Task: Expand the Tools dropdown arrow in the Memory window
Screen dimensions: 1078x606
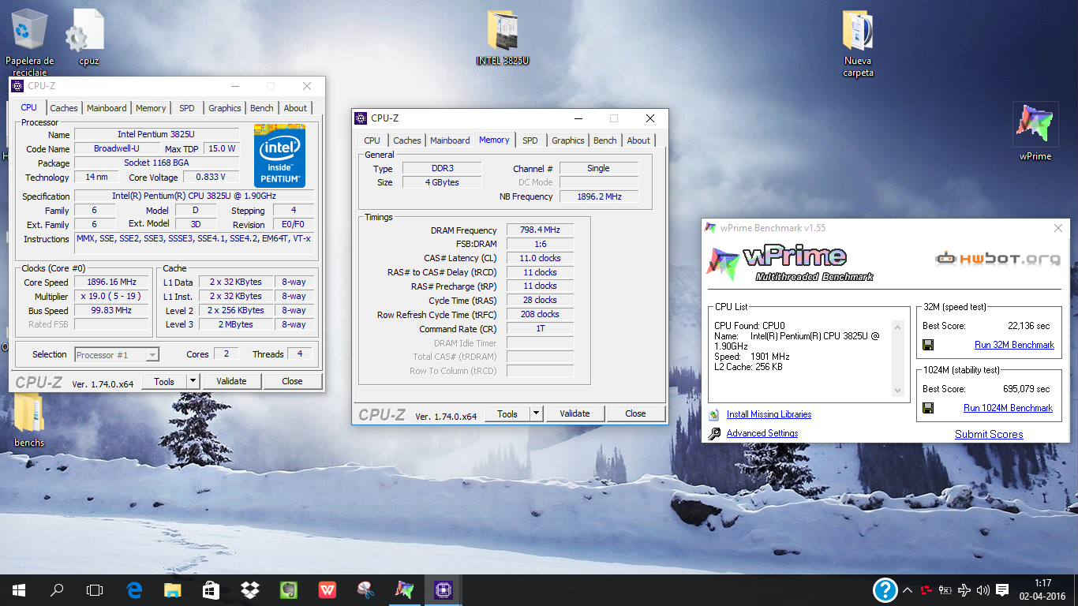Action: pos(536,413)
